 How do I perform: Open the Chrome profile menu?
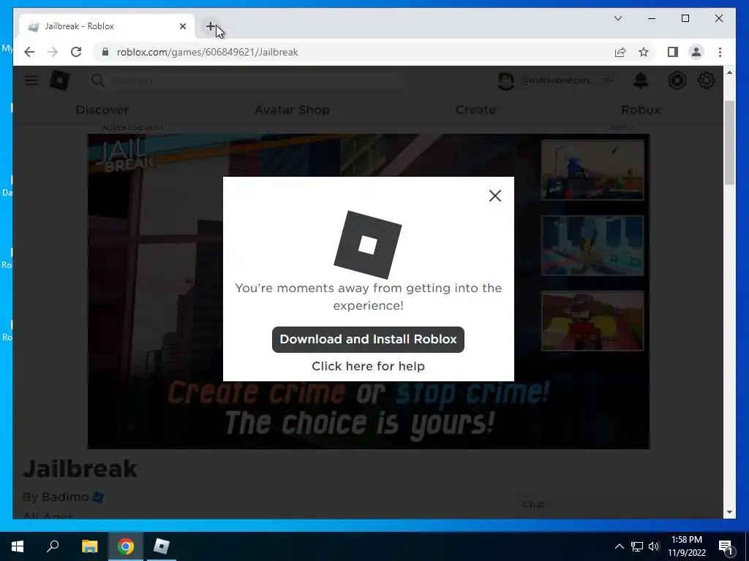(696, 52)
